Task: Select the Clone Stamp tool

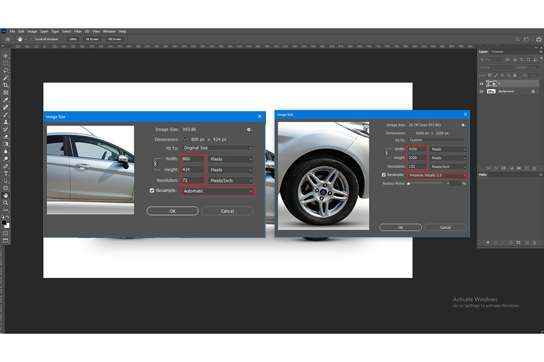Action: (x=6, y=122)
